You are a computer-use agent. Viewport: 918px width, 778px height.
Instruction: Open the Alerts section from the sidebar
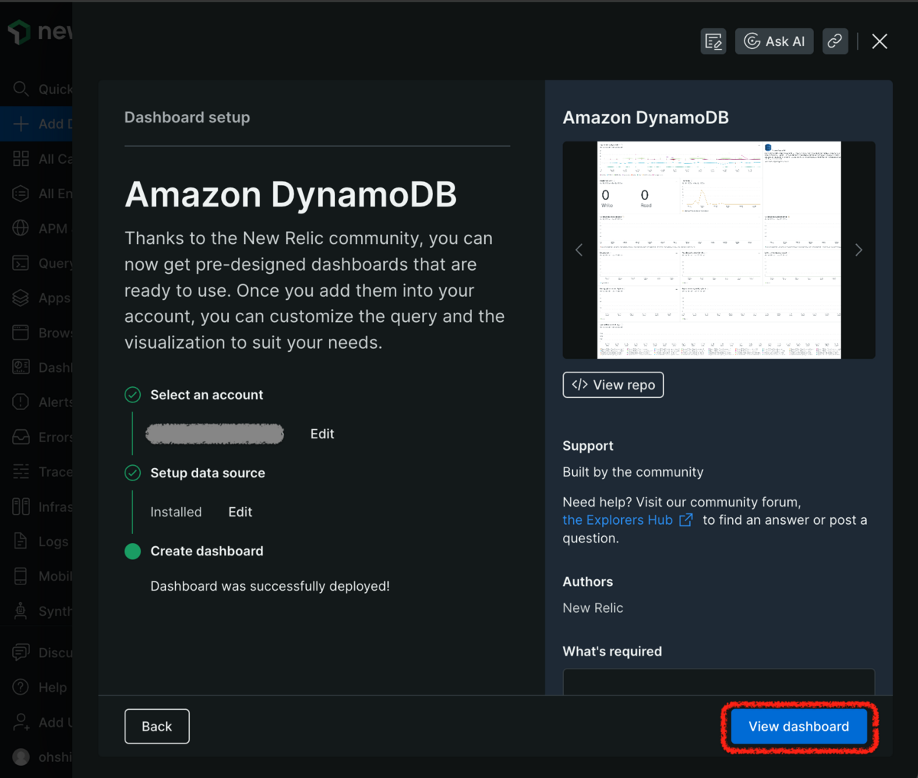point(21,402)
